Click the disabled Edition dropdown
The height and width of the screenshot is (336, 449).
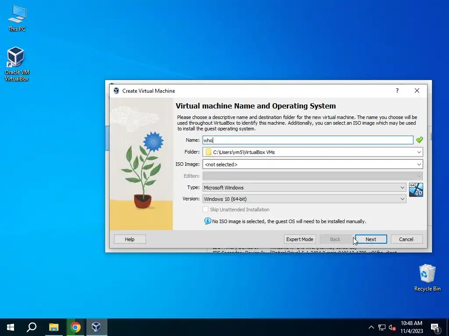(313, 176)
